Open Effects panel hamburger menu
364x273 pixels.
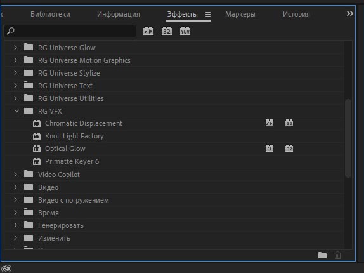click(208, 15)
